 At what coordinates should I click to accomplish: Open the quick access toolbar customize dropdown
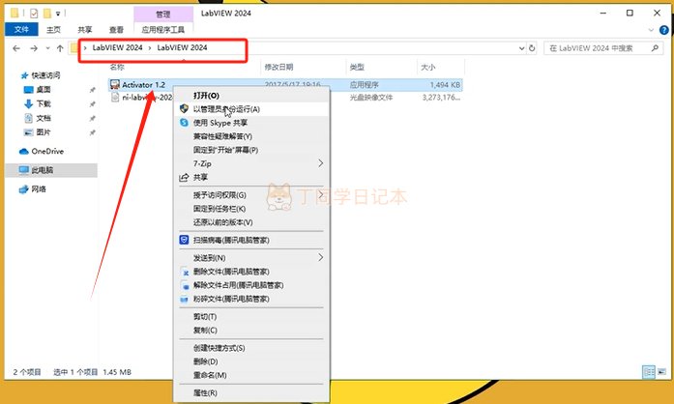(58, 14)
